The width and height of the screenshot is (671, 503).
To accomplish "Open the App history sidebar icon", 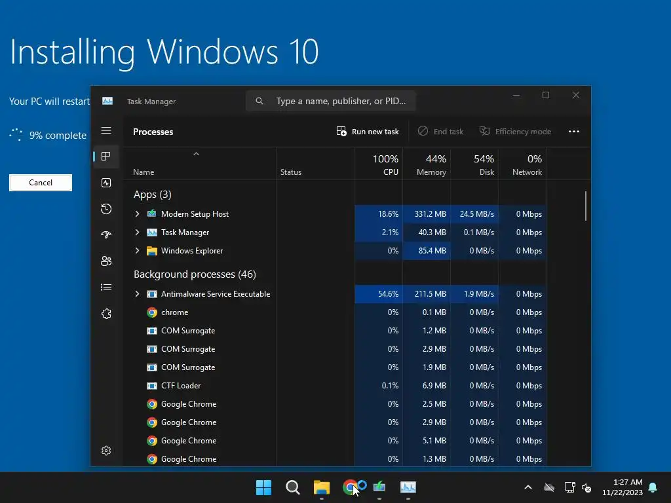I will (x=106, y=209).
